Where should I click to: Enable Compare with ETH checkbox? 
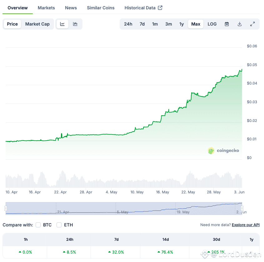(59, 225)
